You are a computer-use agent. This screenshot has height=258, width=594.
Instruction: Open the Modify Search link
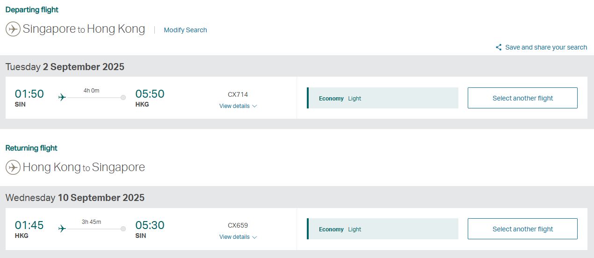click(185, 30)
